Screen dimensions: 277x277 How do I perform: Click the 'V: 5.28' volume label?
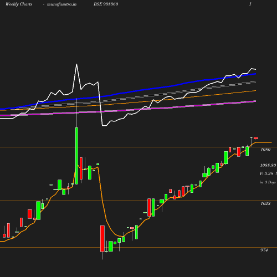coord(266,173)
